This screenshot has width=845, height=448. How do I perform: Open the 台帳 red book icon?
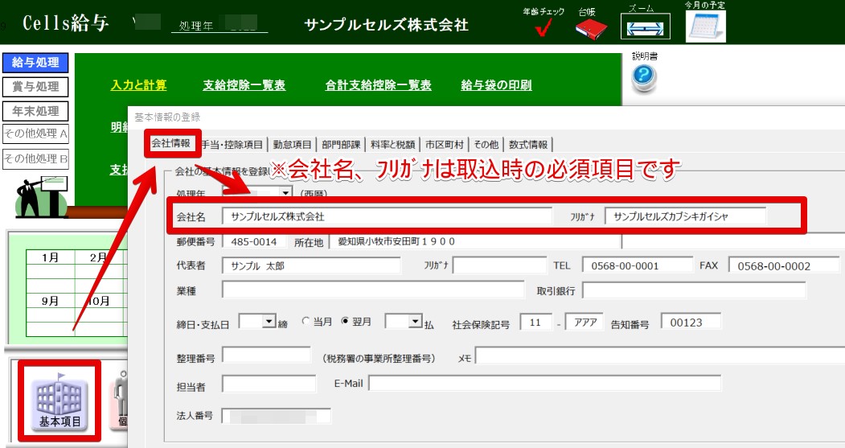click(x=591, y=29)
